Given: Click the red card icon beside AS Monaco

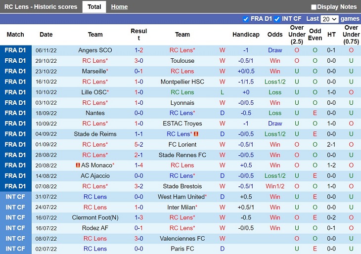Looking at the screenshot, I should tap(78, 165).
